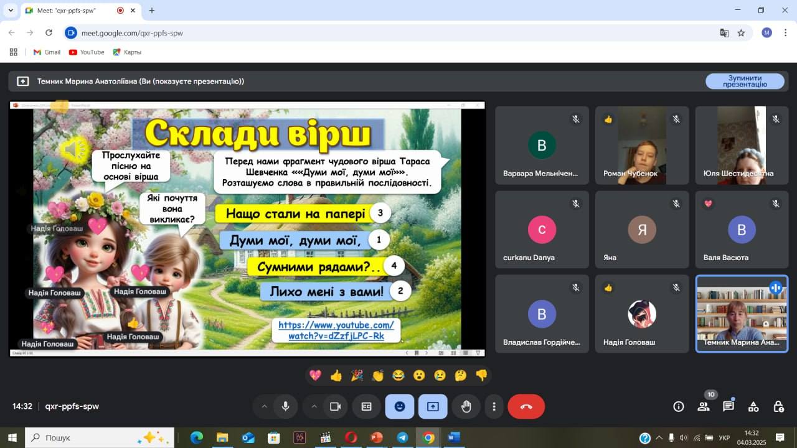Viewport: 797px width, 448px height.
Task: Go back in browser history
Action: click(12, 33)
